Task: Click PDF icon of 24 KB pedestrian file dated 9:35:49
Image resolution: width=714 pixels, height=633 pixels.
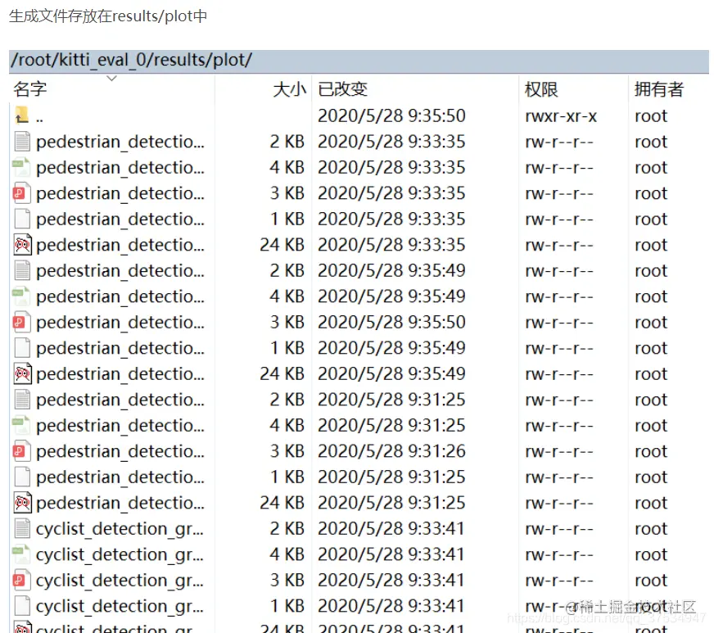Action: tap(22, 373)
